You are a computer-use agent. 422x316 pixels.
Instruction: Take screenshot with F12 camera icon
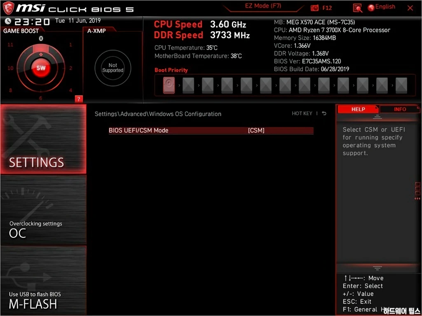tap(314, 8)
